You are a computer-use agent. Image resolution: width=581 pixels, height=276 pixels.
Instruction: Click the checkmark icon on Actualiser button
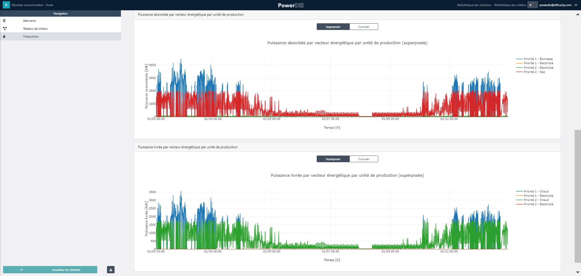coord(22,270)
